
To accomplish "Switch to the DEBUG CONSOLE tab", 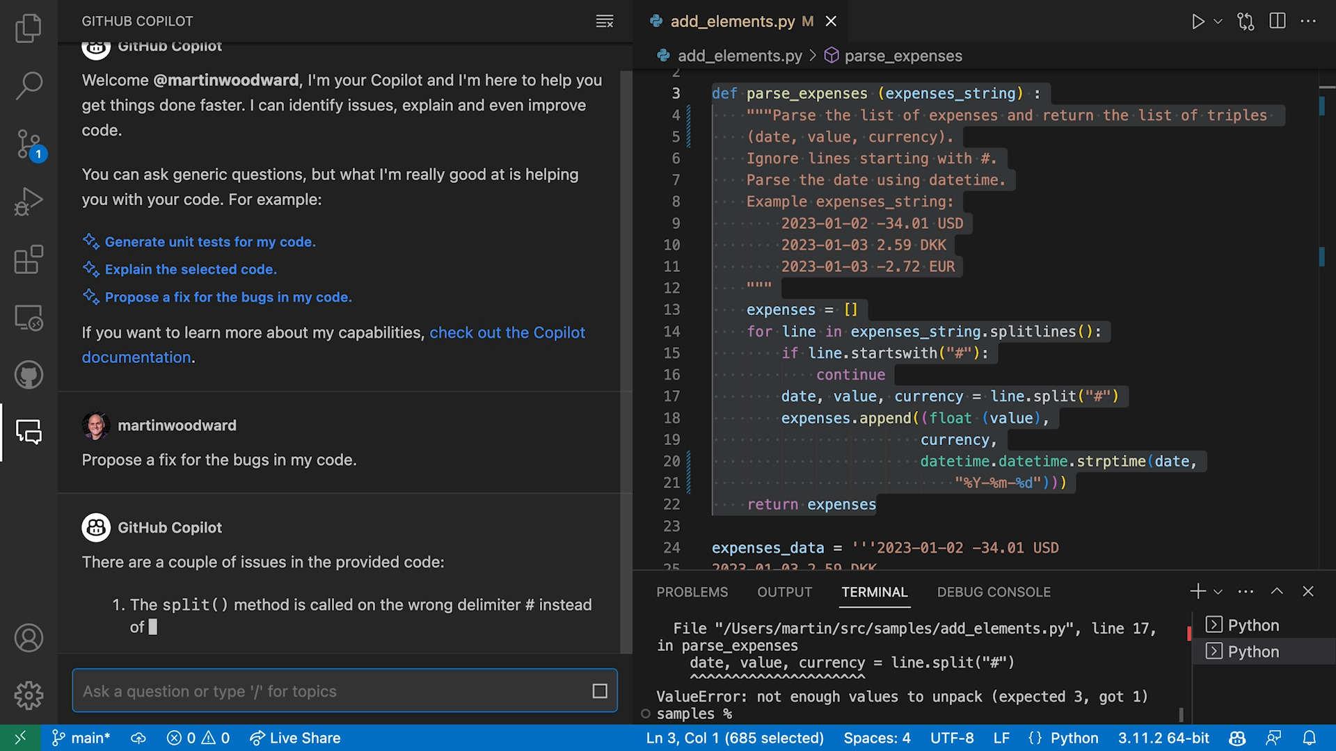I will pos(994,592).
